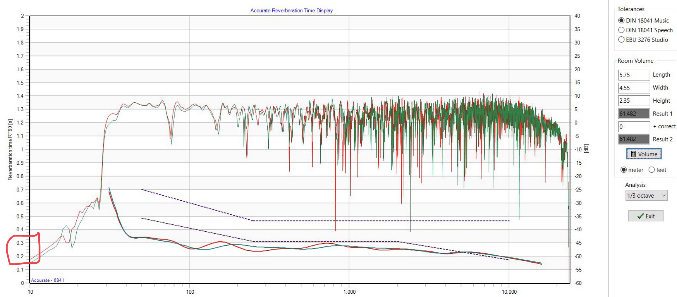Click the Reverberation time RT60 axis label
Image resolution: width=677 pixels, height=297 pixels.
coord(10,149)
